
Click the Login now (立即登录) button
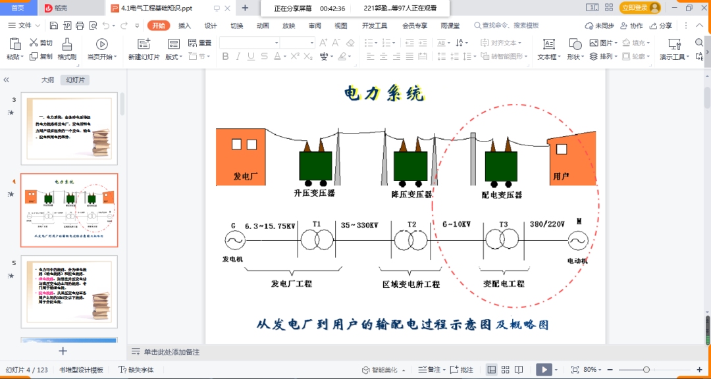[639, 7]
